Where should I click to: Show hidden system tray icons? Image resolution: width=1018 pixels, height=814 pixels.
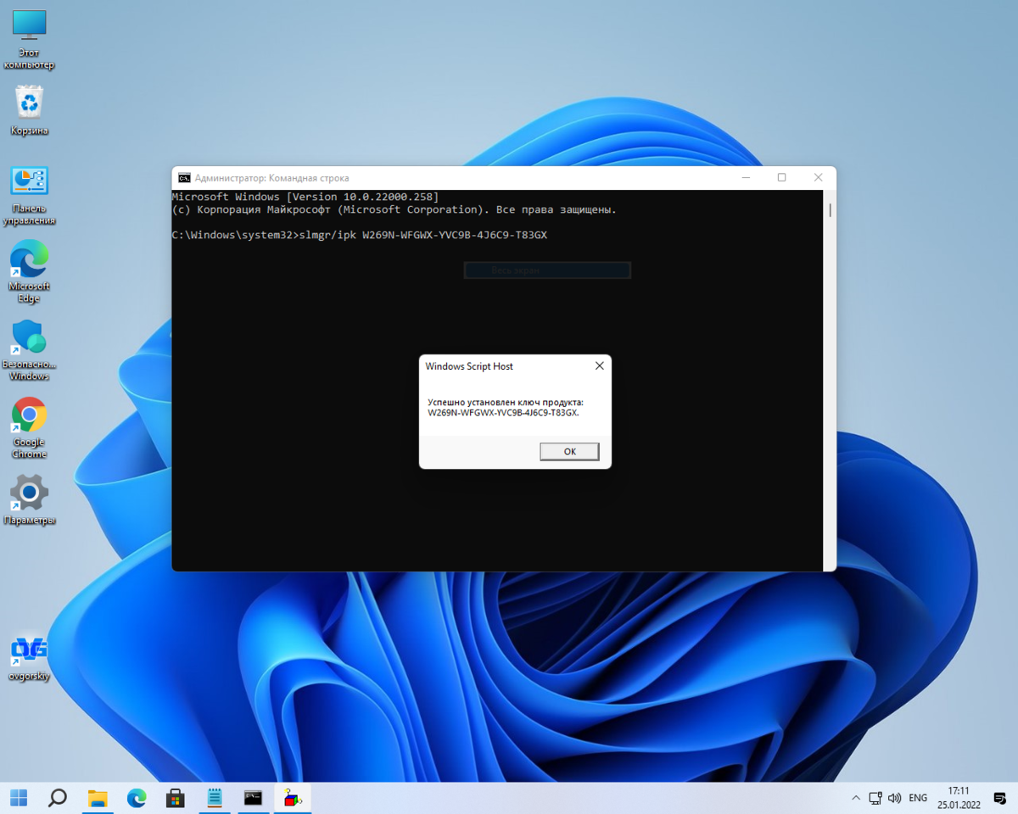tap(855, 798)
